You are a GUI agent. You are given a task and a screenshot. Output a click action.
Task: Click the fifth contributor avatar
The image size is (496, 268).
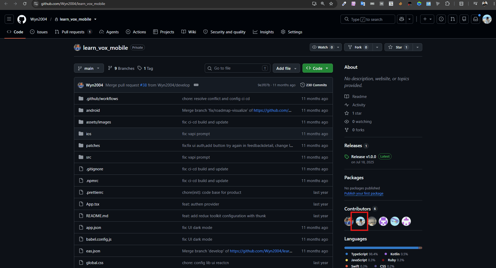(395, 221)
